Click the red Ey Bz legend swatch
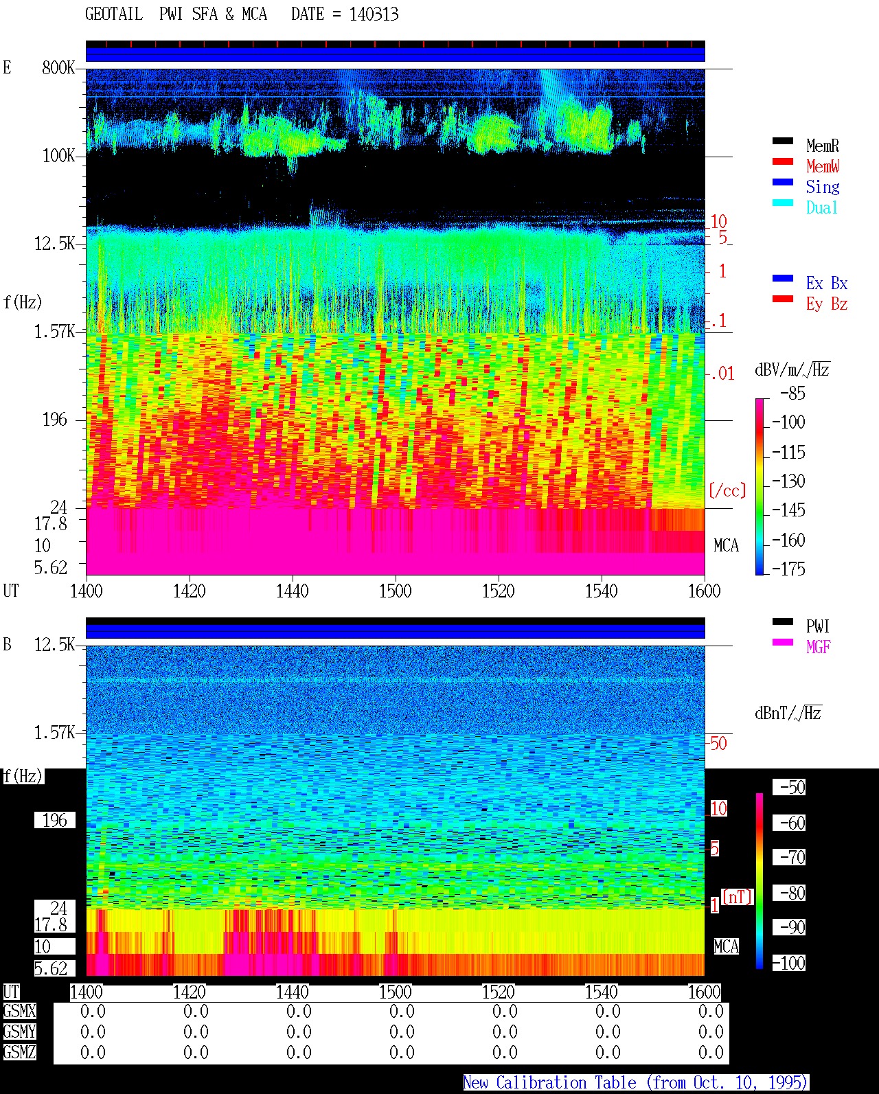Viewport: 879px width, 1094px height. pos(782,299)
